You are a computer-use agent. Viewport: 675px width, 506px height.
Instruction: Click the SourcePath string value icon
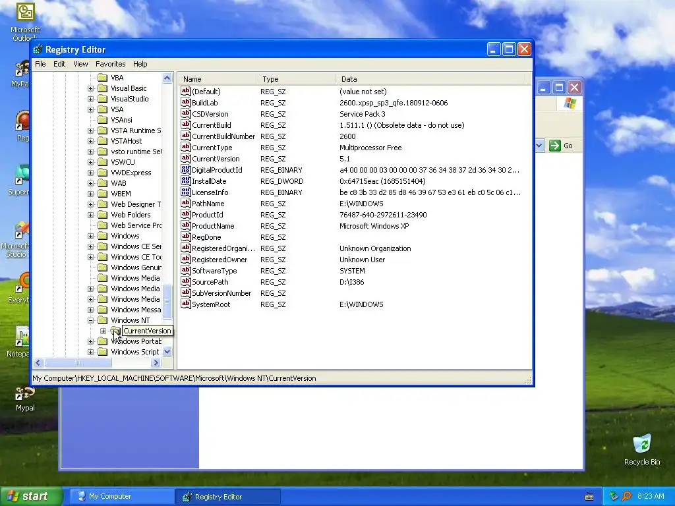[x=185, y=281]
